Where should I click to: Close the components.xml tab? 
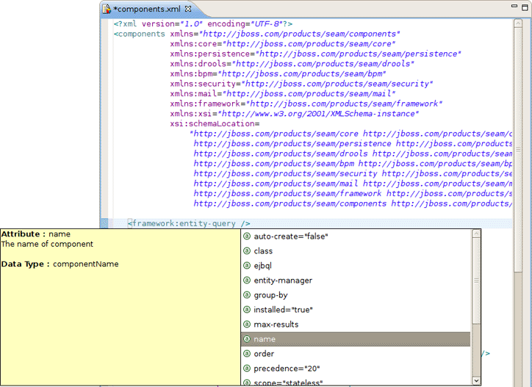click(x=188, y=9)
